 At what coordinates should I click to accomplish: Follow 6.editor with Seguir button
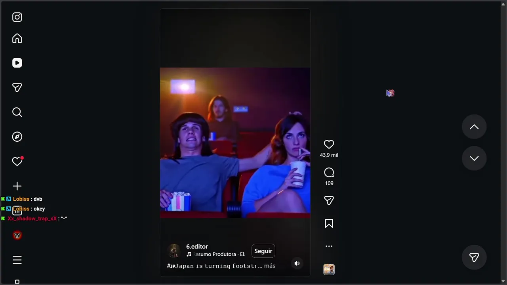[x=263, y=251]
